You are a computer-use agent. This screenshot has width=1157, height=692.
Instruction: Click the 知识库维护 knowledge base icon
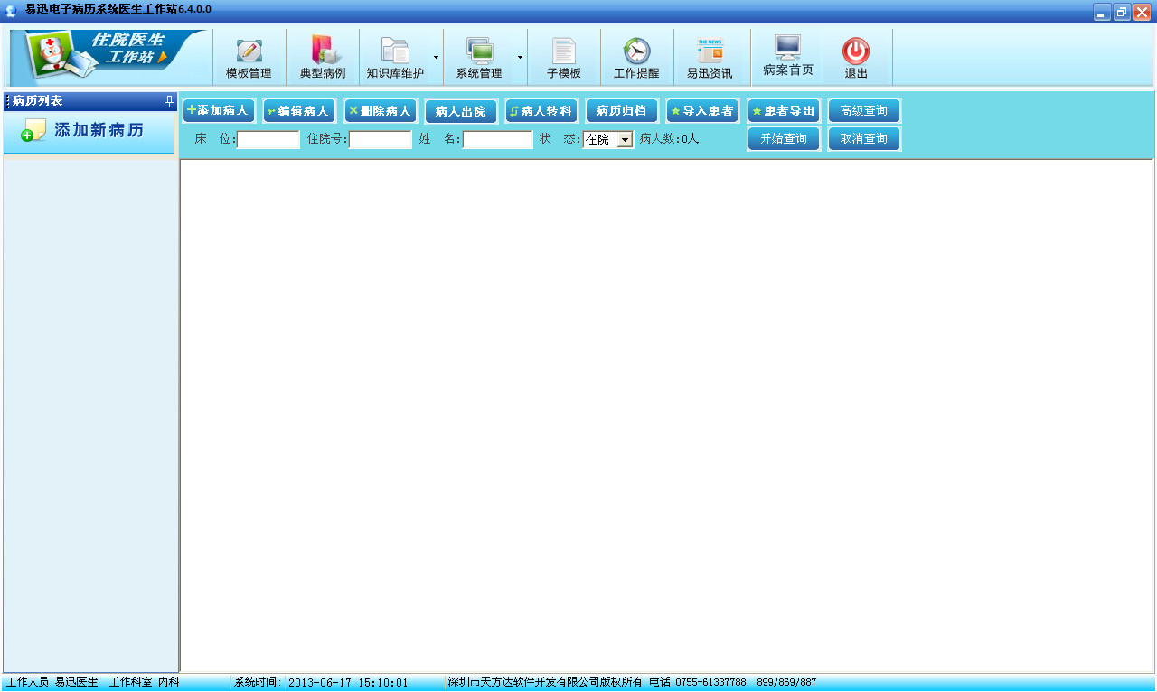click(x=395, y=52)
